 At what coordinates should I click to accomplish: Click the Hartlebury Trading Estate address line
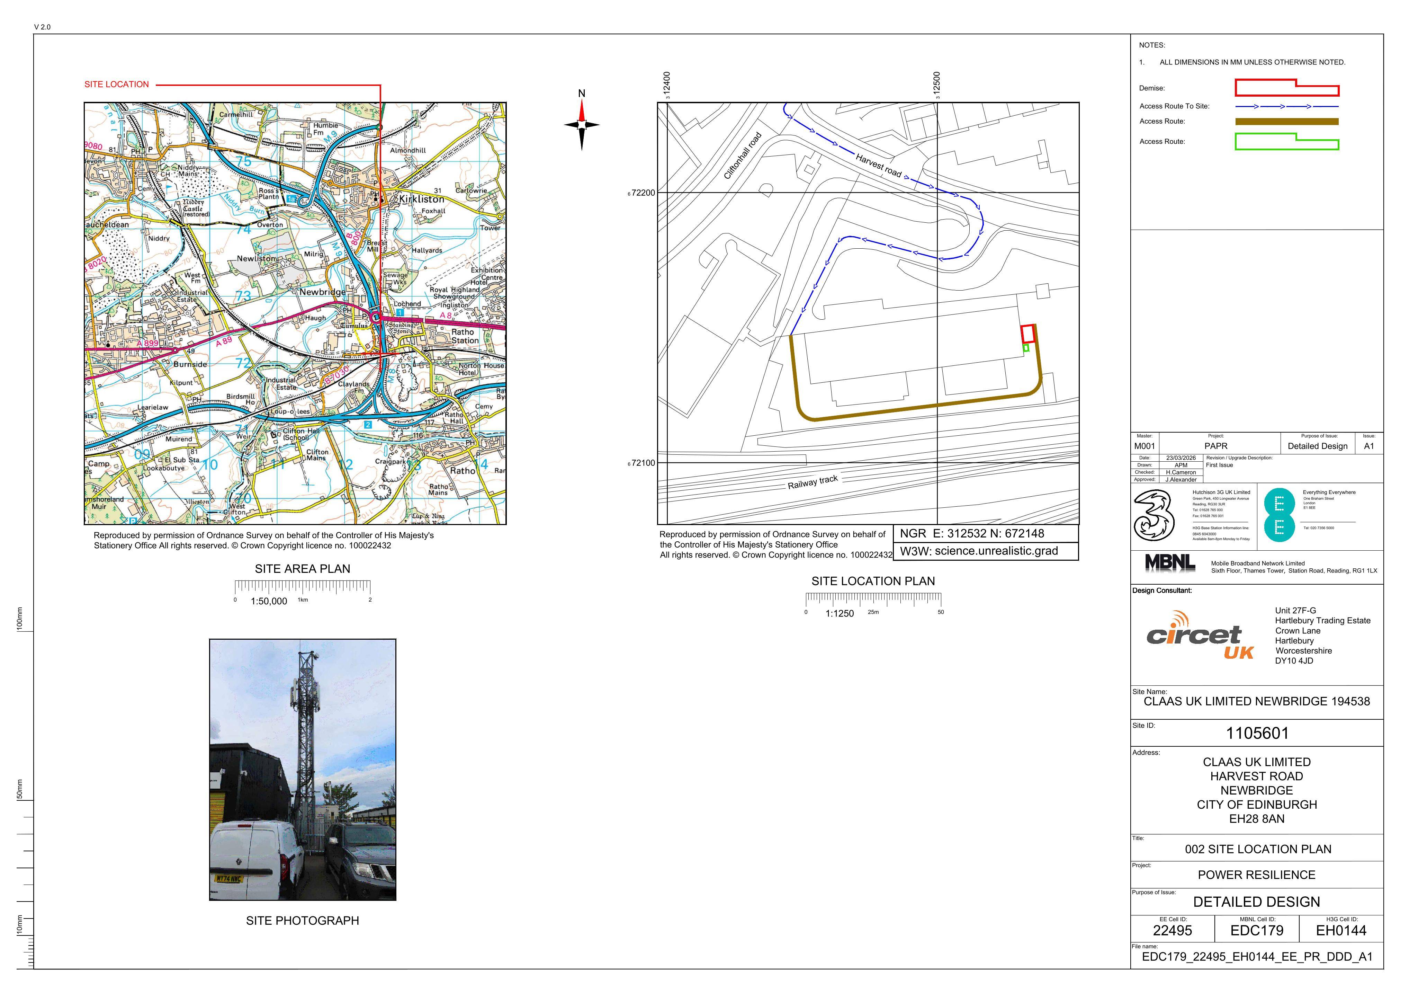point(1323,620)
